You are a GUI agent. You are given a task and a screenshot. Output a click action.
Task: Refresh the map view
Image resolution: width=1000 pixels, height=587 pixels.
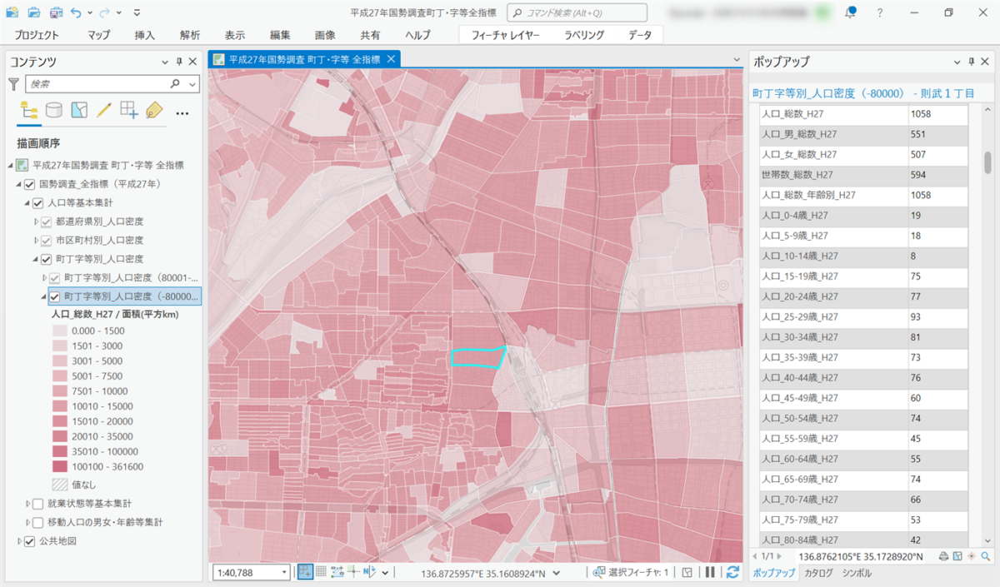coord(732,572)
